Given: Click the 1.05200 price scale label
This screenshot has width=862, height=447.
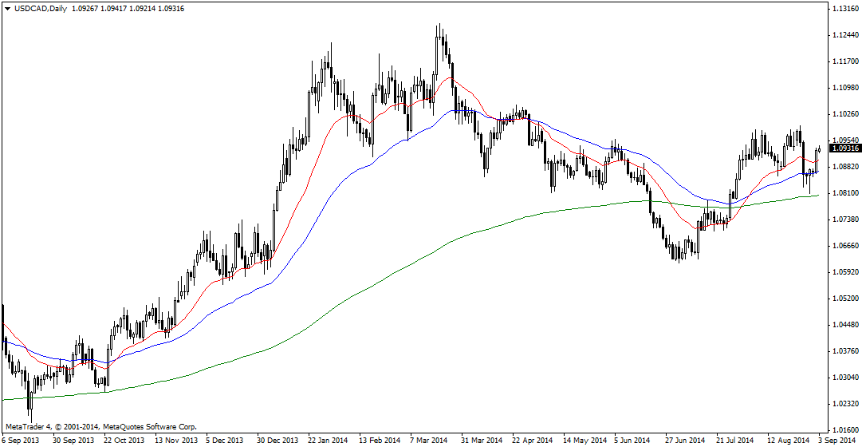Looking at the screenshot, I should [x=844, y=299].
